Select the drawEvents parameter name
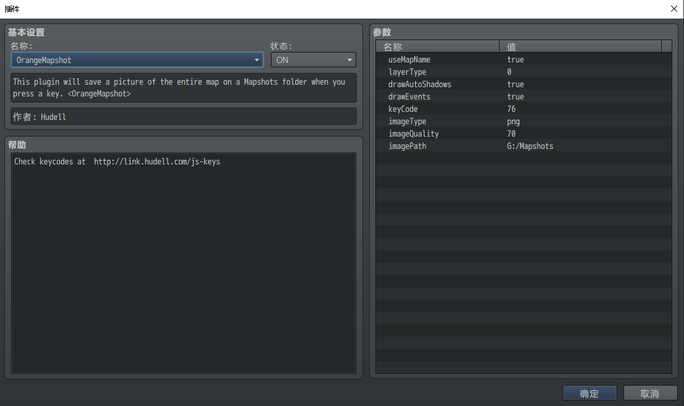Screen dimensions: 684x406 [x=409, y=96]
